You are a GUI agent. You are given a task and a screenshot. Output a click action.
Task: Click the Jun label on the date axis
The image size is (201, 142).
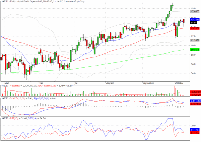[41, 83]
